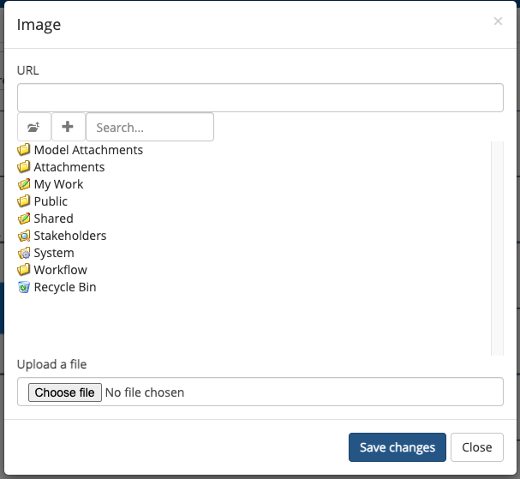Screen dimensions: 520x479
Task: Open the Model Attachments folder label
Action: point(88,150)
